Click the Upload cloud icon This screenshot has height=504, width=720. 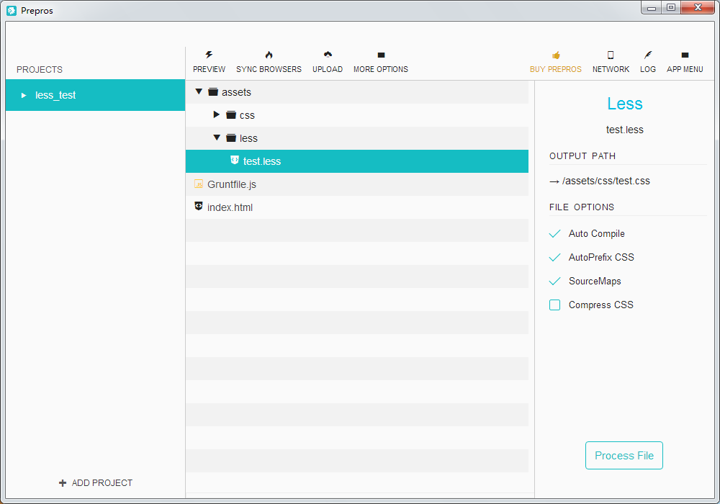point(328,55)
